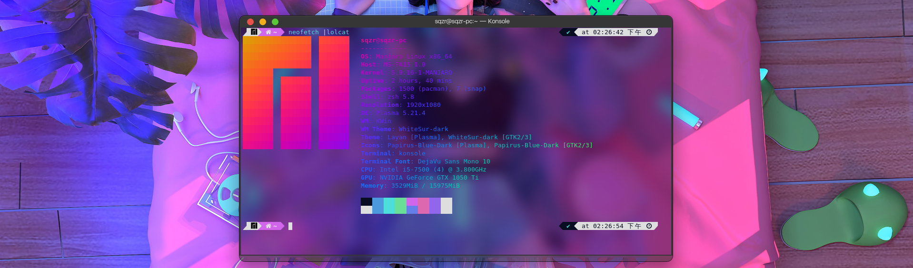Close the Konsole window with the red button
The image size is (913, 268).
point(250,22)
